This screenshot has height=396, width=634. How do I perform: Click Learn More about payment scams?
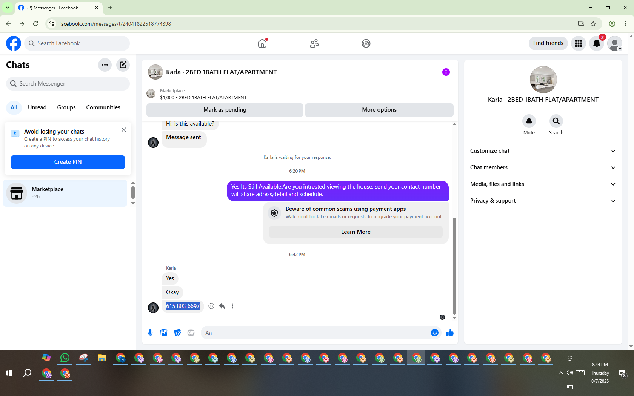(356, 232)
